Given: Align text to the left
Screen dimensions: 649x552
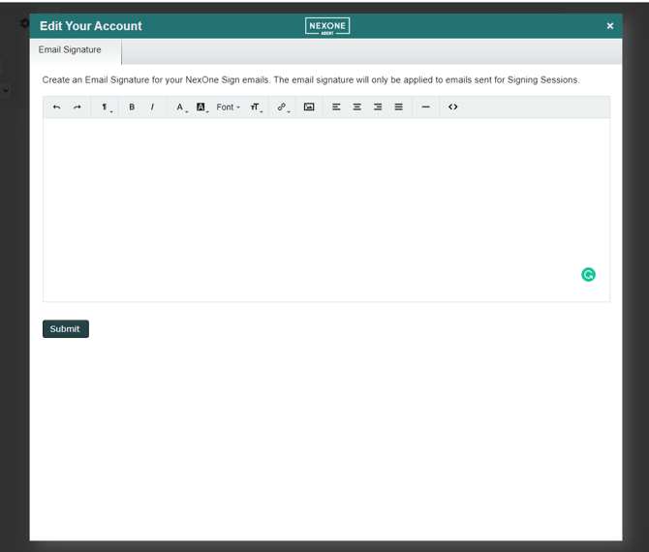Looking at the screenshot, I should [x=336, y=107].
